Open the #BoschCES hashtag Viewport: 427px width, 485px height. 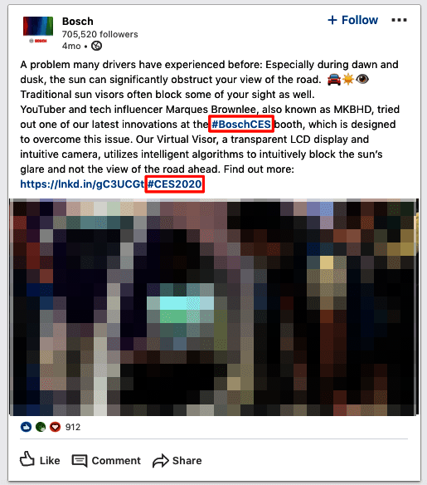pos(241,124)
